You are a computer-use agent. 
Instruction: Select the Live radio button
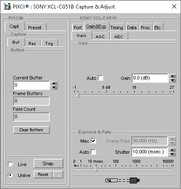10,164
